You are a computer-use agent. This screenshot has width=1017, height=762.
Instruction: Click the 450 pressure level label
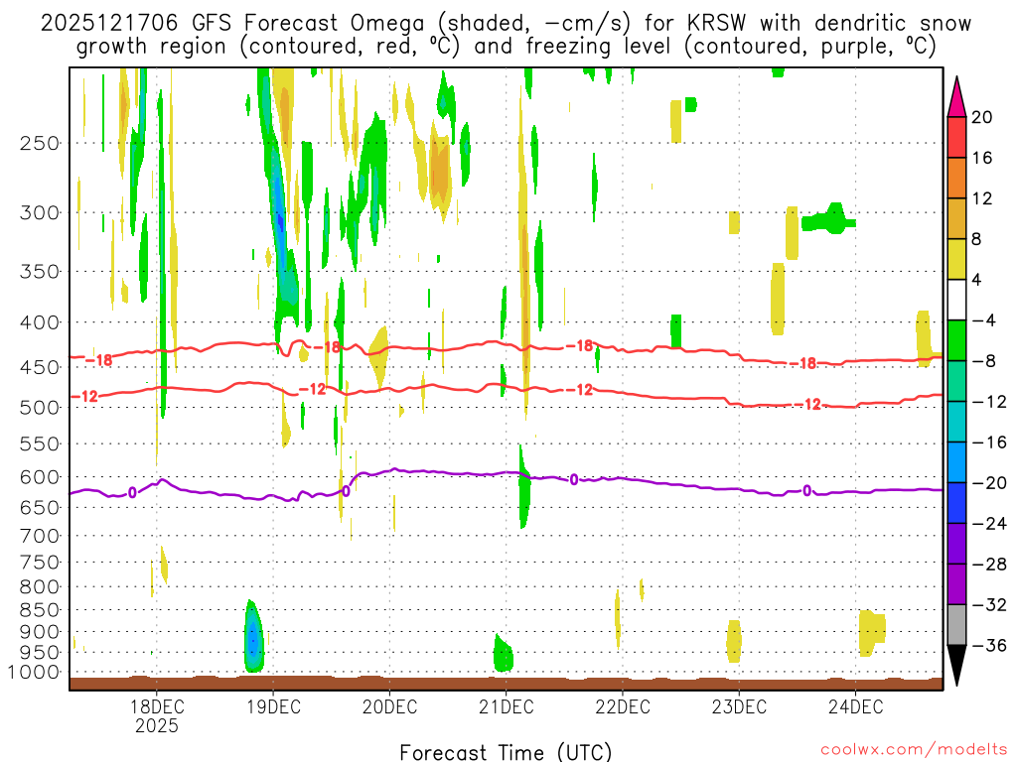(40, 367)
